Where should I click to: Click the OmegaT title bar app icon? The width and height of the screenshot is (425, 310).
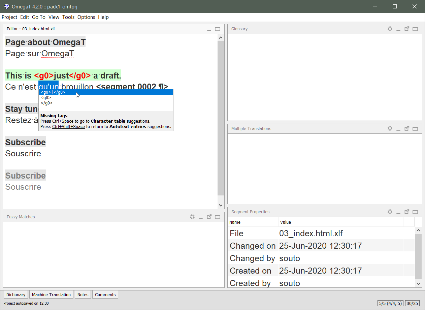tap(6, 6)
